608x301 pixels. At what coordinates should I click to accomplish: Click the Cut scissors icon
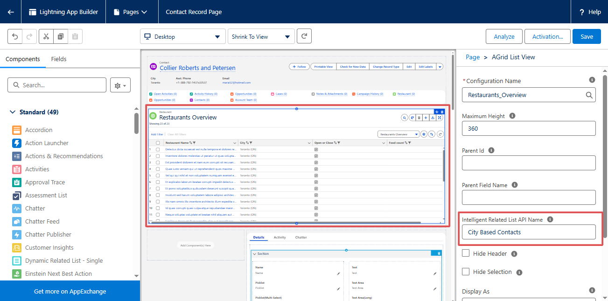coord(46,36)
